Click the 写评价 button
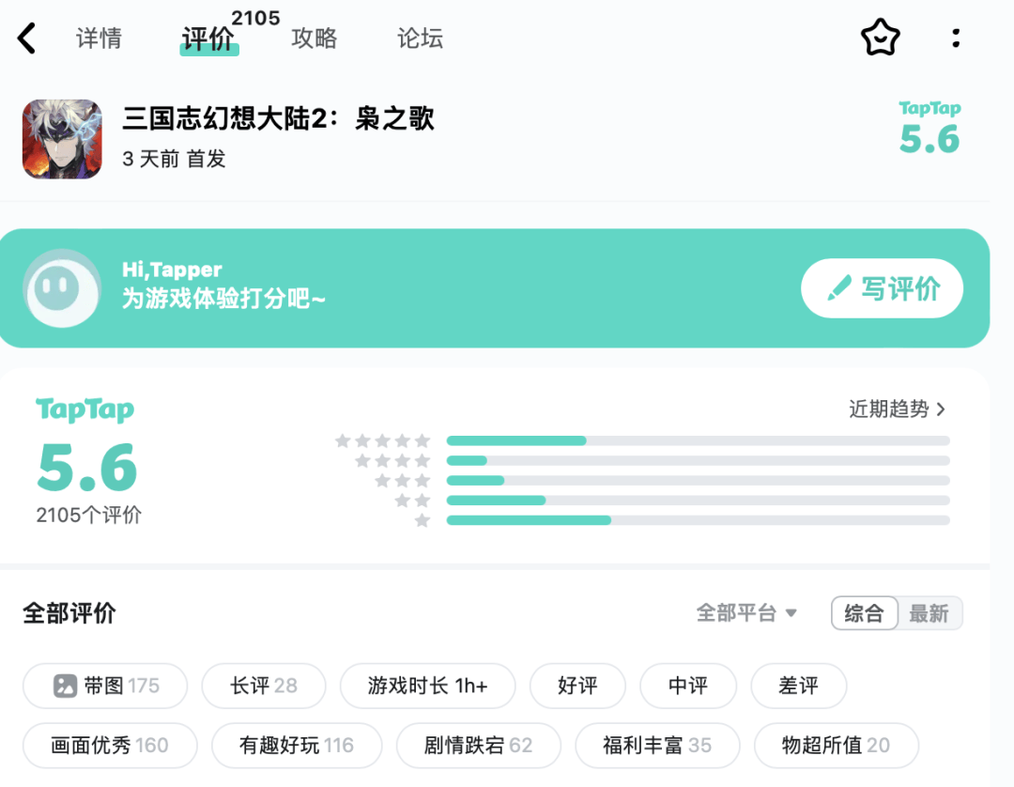 (x=882, y=288)
